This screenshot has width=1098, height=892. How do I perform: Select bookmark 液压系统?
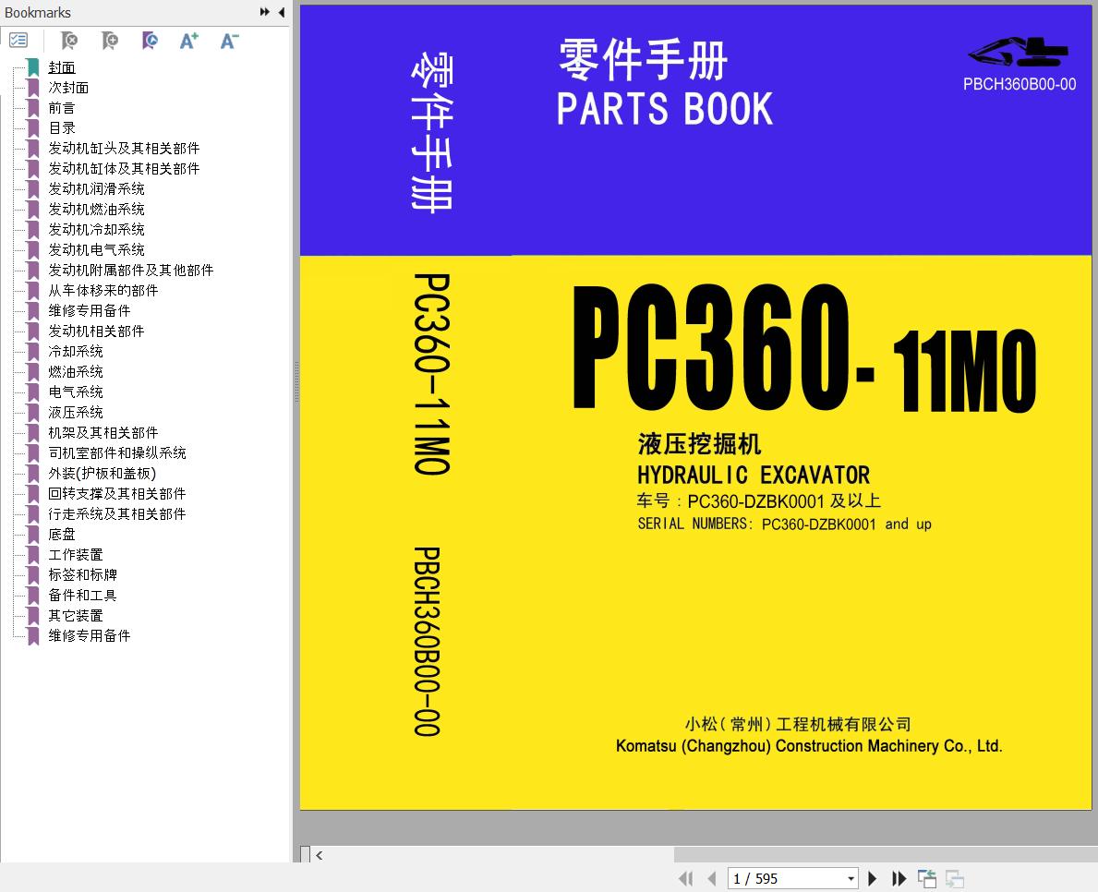pyautogui.click(x=75, y=413)
